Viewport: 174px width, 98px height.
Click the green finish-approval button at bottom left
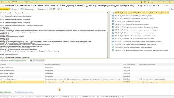coord(6,92)
